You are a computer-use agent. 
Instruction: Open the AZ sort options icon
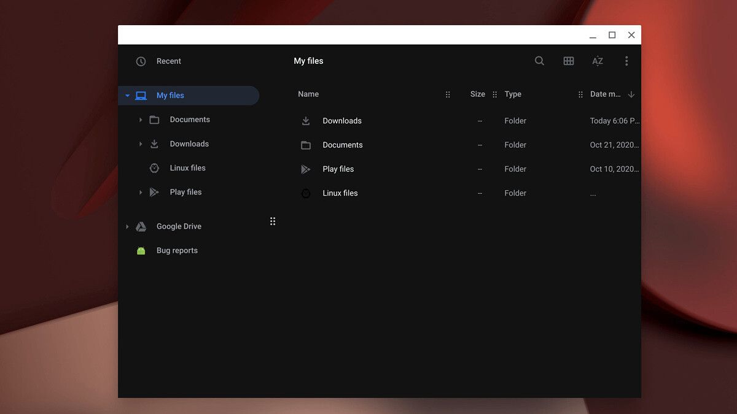[598, 61]
